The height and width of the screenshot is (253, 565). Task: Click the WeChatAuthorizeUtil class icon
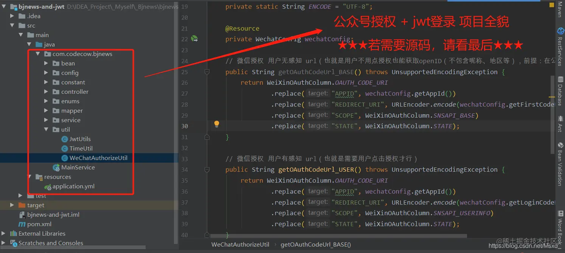click(x=64, y=158)
